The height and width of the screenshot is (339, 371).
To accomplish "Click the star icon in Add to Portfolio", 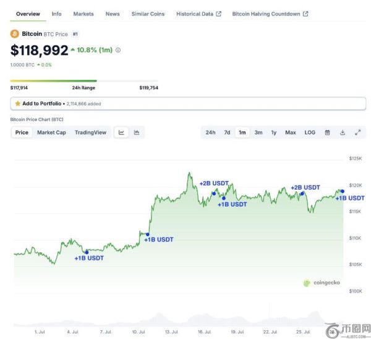I will pyautogui.click(x=18, y=103).
